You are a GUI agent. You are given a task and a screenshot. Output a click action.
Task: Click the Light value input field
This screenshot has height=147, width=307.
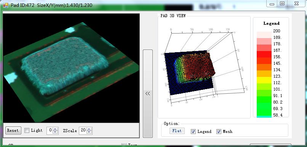point(50,131)
